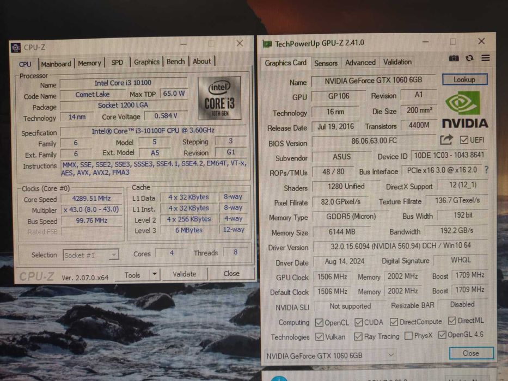Open the Tools dropdown arrow in CPU-Z
508x381 pixels.
155,274
